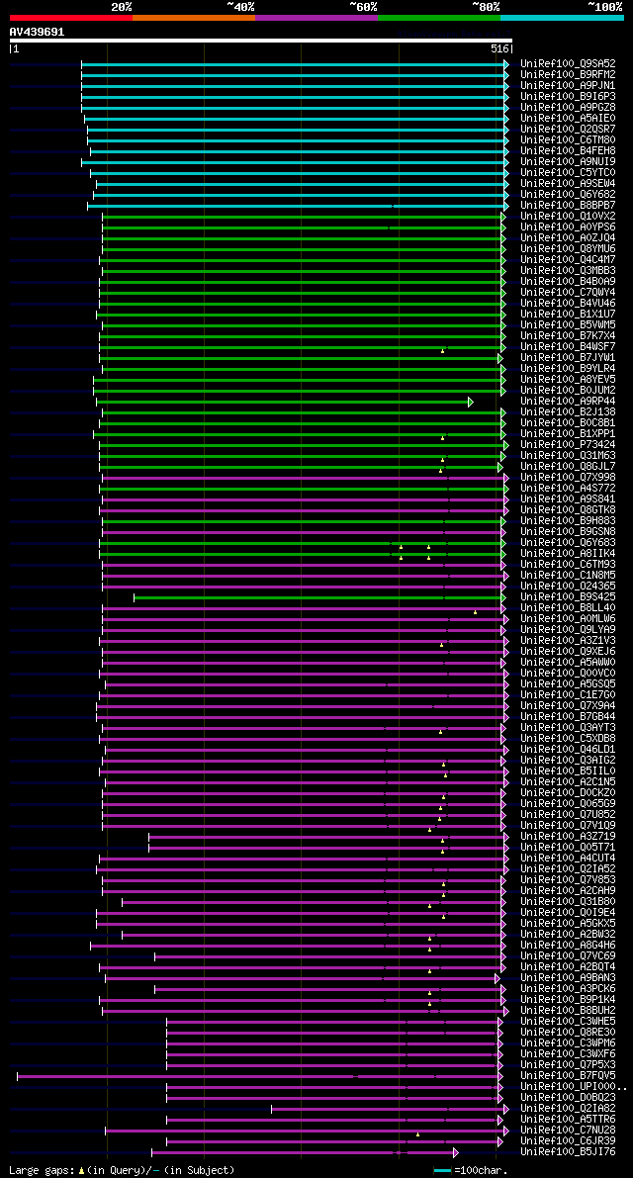Open hit UniRef100_A9PJN1

click(x=568, y=86)
